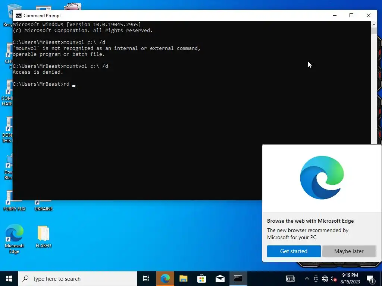The image size is (382, 286).
Task: Click the muted speaker volume icon
Action: 334,279
